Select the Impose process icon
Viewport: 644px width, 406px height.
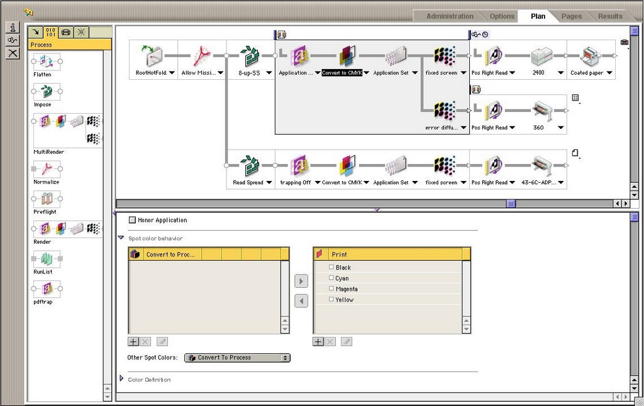tap(47, 92)
